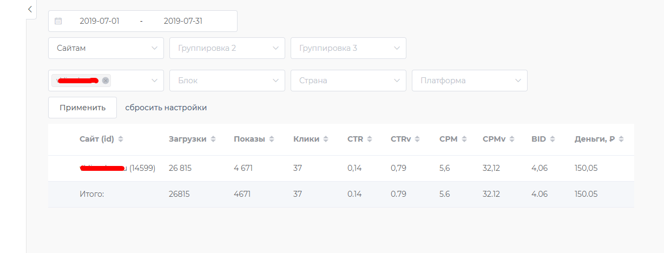This screenshot has width=664, height=253.
Task: Sort table by Деньги, ₽ column
Action: coord(621,139)
